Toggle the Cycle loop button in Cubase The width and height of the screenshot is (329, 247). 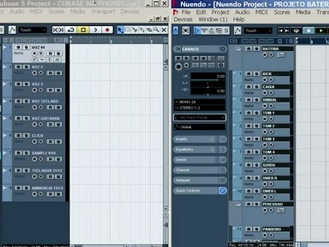(x=71, y=30)
